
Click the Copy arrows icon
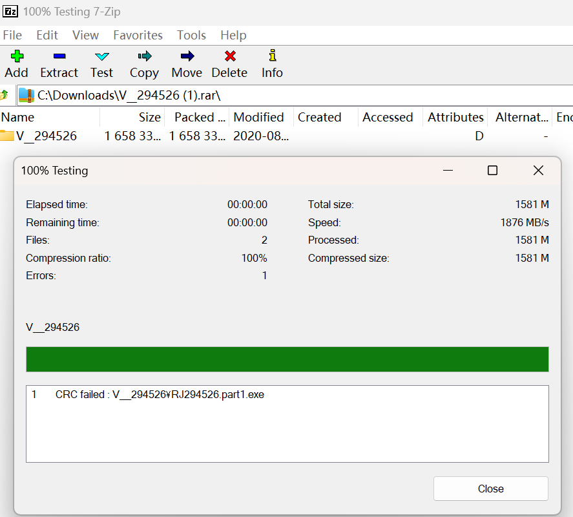(144, 56)
